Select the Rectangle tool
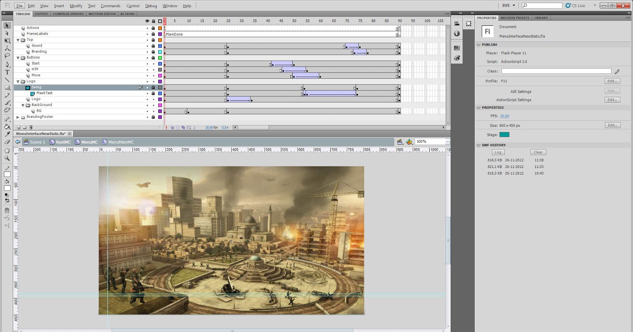Screen dimensions: 633x332 click(7, 87)
